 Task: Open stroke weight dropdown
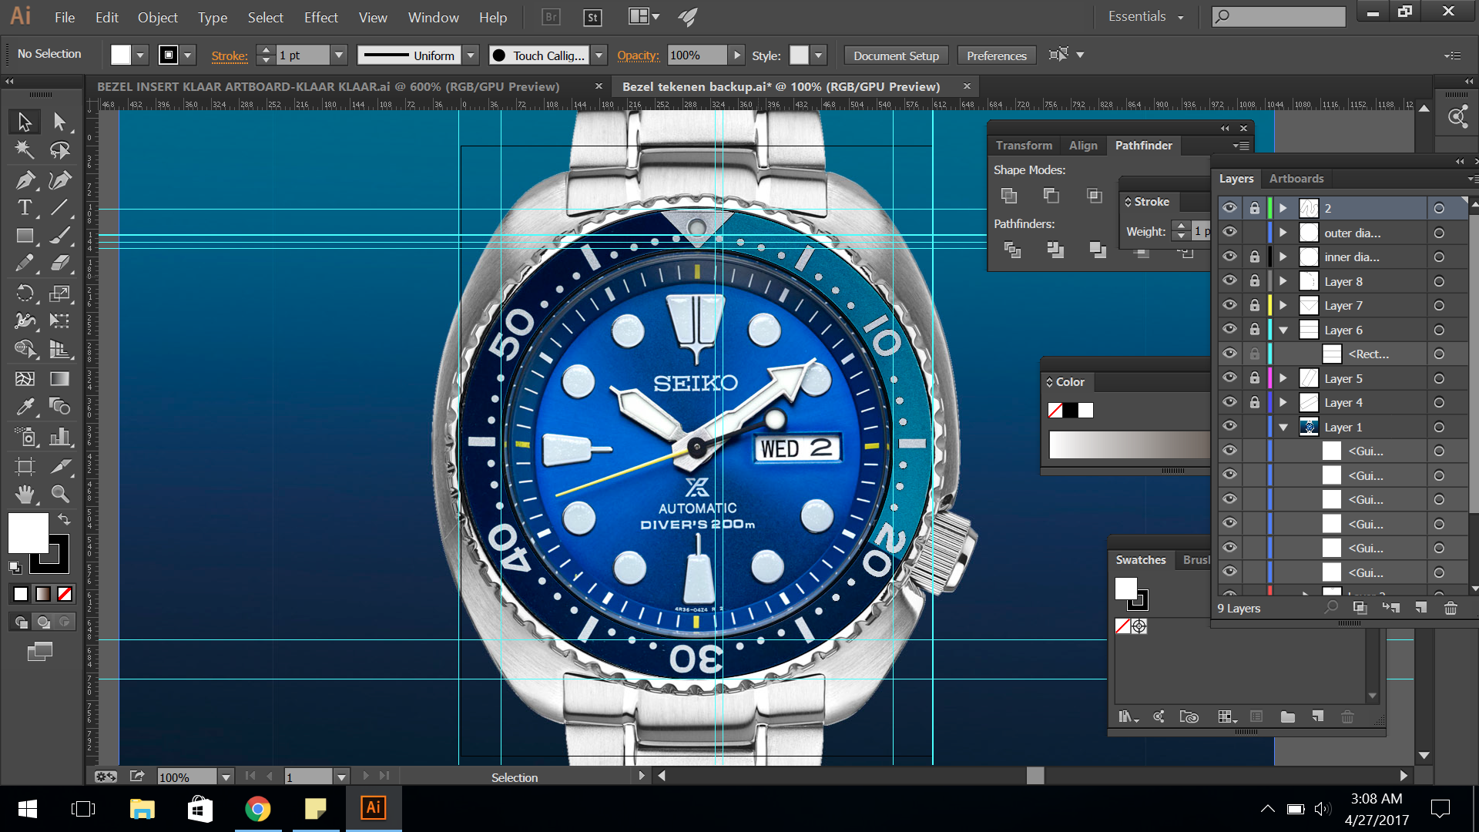pos(338,55)
